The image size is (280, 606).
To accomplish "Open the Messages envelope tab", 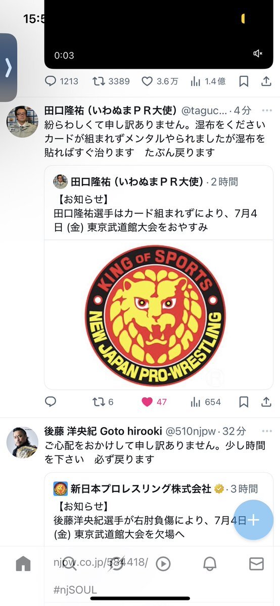I will 256,564.
